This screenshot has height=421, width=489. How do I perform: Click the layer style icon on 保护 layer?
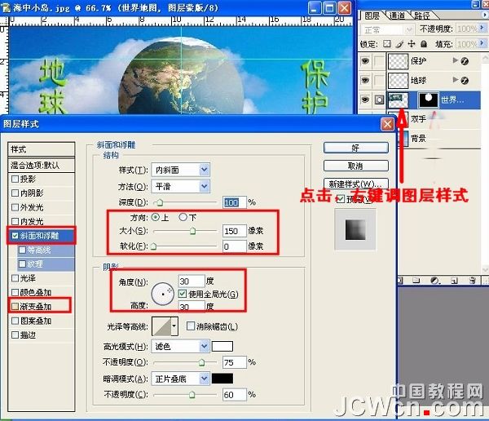(x=465, y=61)
